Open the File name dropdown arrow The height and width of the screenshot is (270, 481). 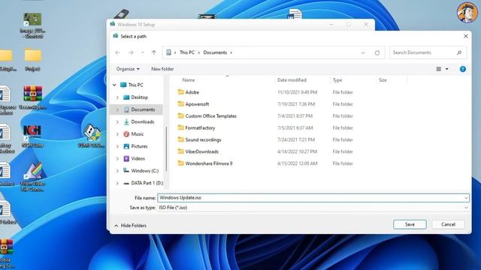click(x=466, y=198)
